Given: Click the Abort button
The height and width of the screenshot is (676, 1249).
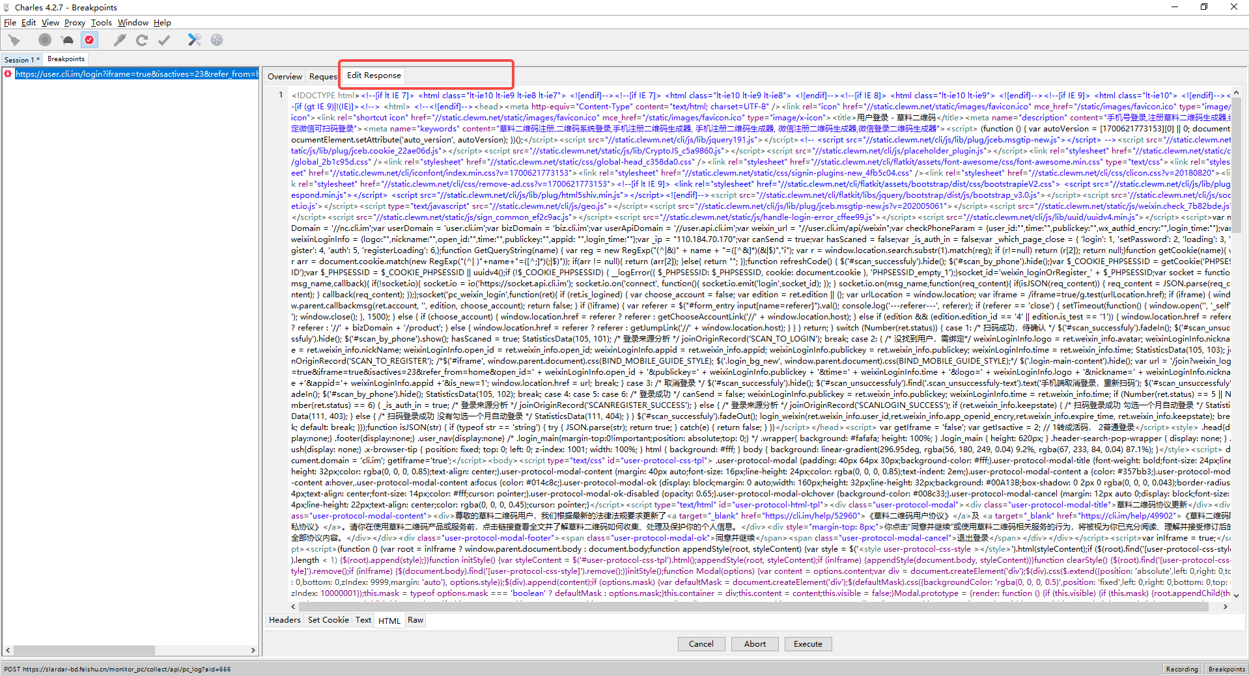Looking at the screenshot, I should tap(755, 644).
